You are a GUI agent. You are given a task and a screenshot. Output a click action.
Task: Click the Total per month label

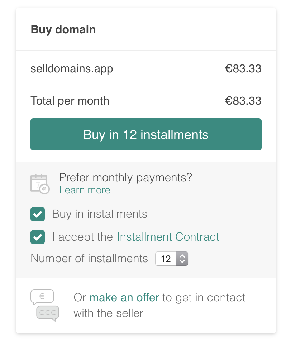70,101
